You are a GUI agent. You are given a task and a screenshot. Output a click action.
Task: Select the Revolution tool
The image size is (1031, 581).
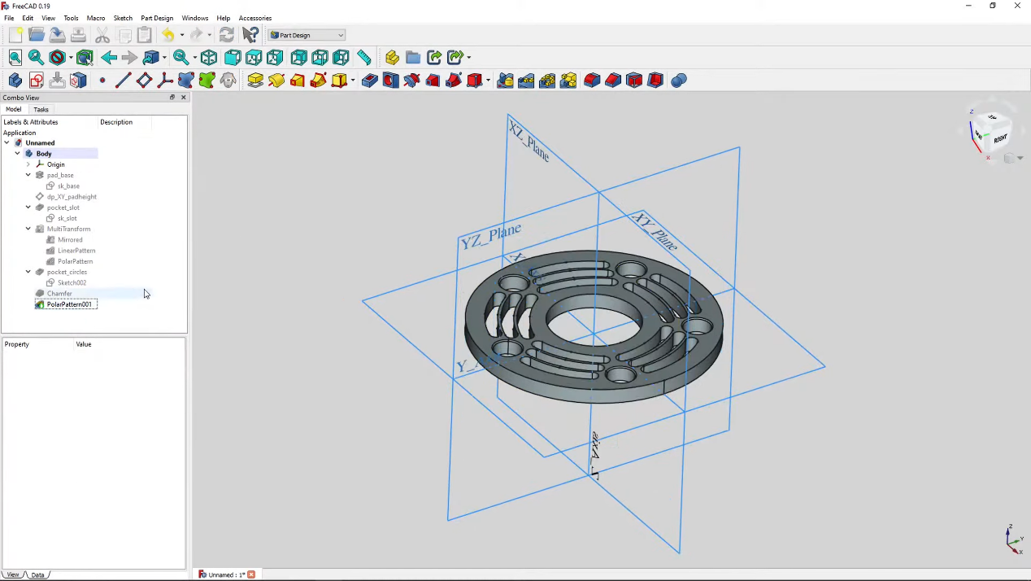tap(276, 80)
